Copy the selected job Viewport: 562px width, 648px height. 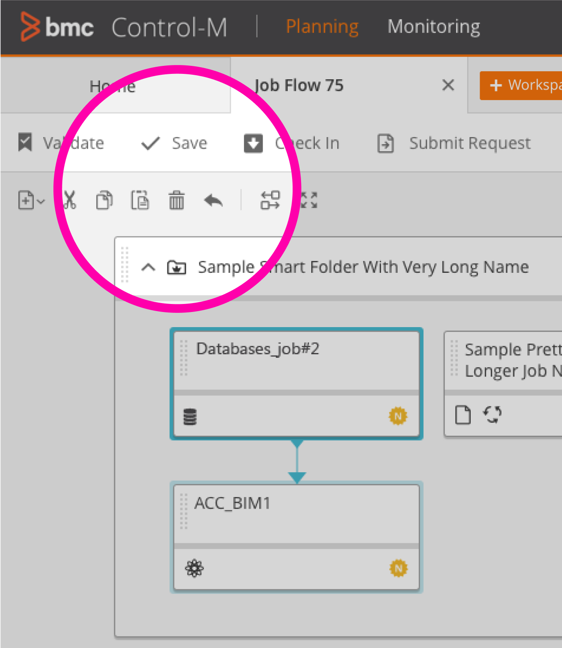click(105, 200)
